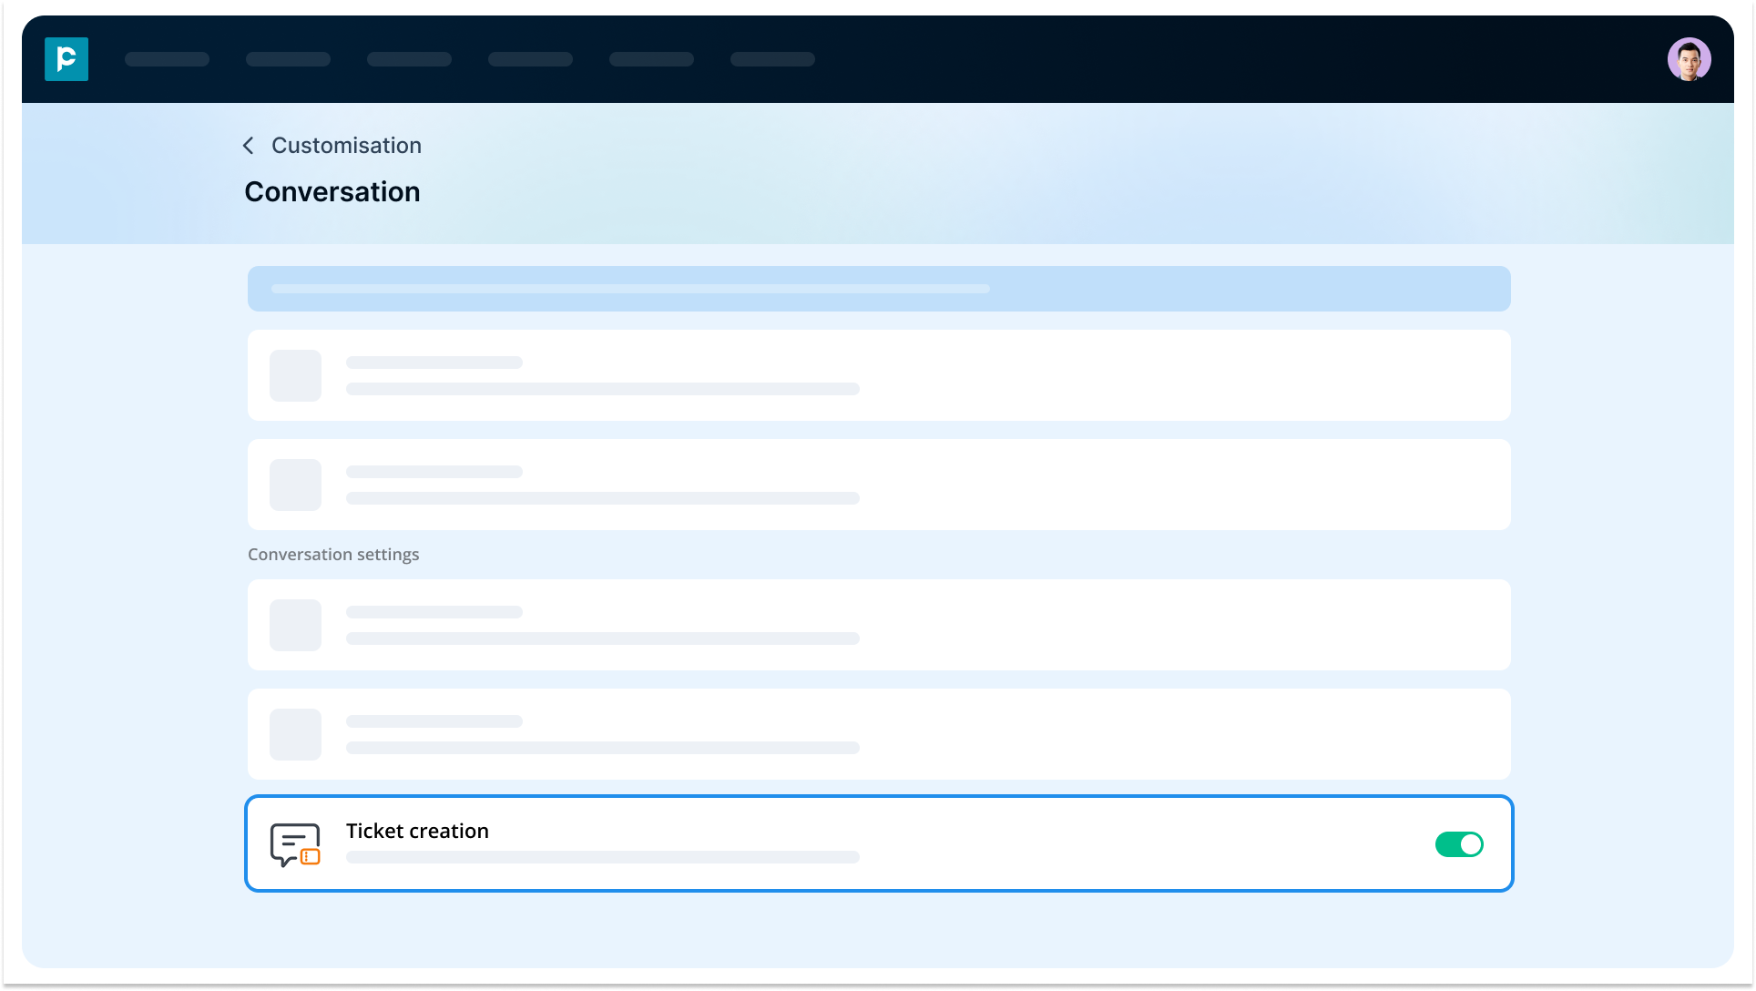The image size is (1756, 991).
Task: Click the highlighted blue banner at the top
Action: point(878,288)
